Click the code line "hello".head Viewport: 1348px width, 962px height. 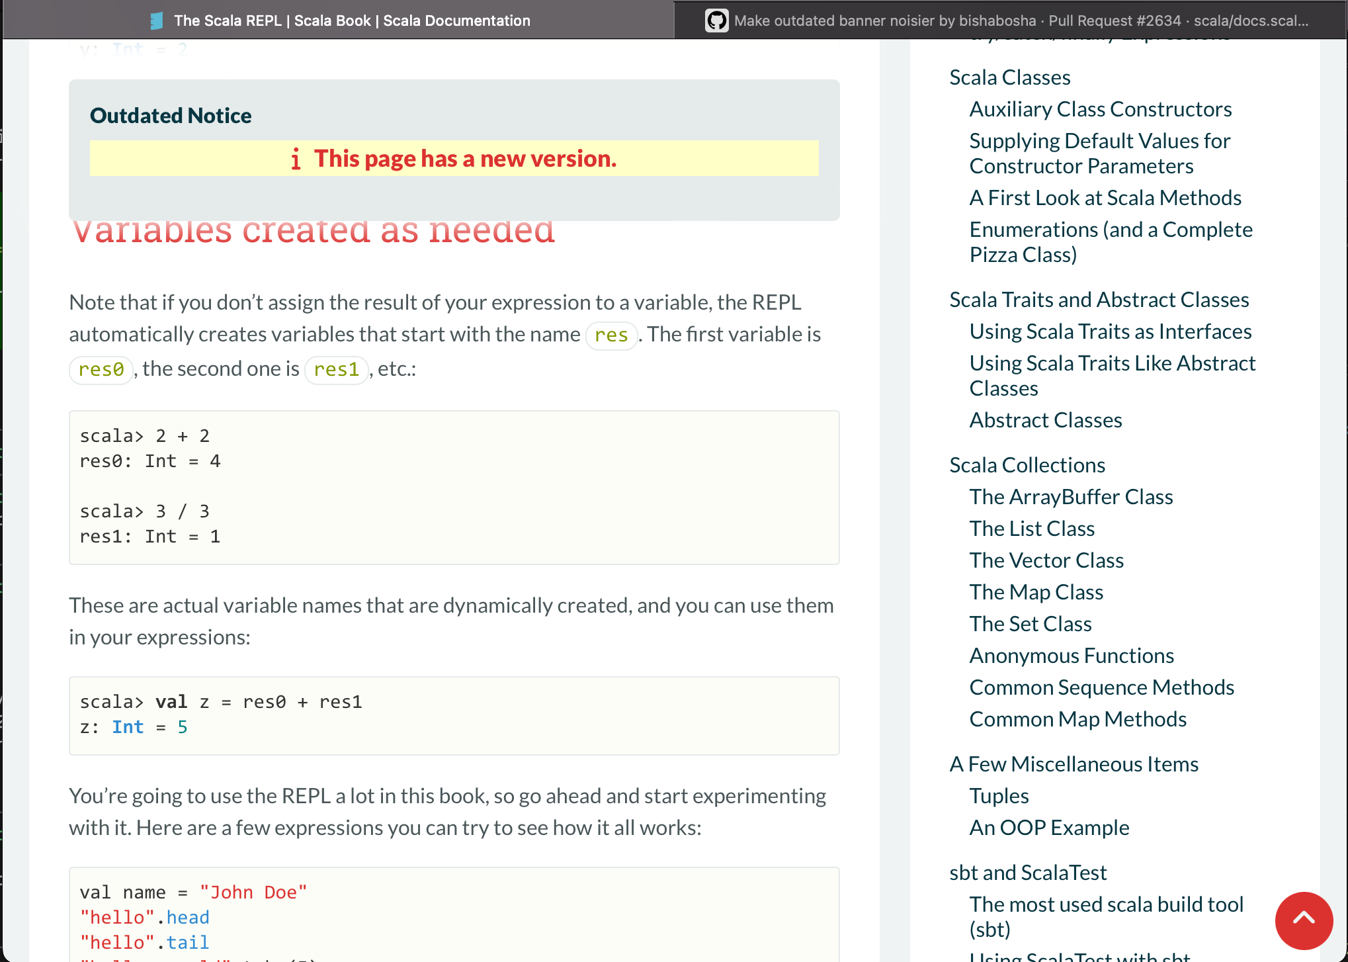[145, 918]
